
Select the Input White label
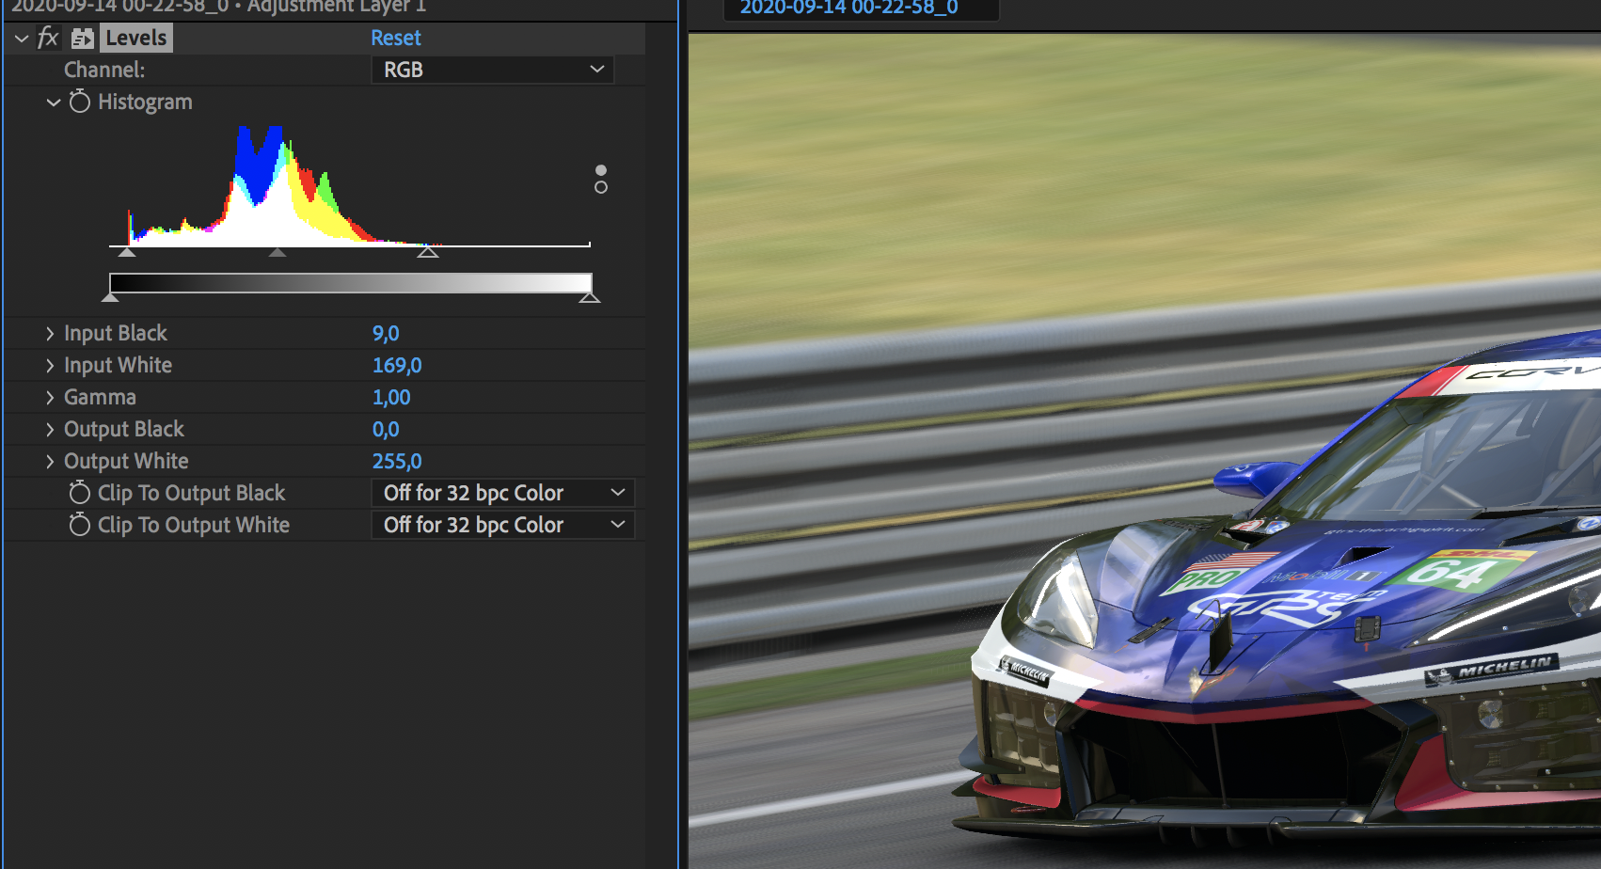[x=118, y=365]
